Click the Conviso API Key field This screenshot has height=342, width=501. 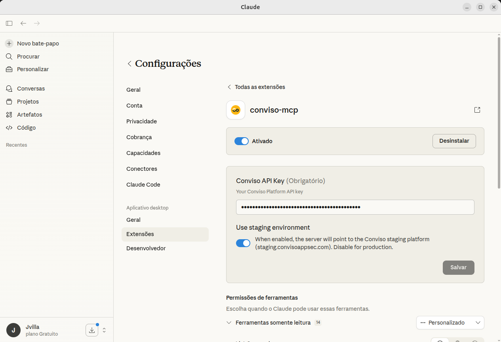pos(355,207)
